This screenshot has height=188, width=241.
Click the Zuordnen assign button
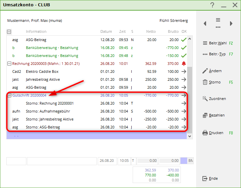[214, 99]
